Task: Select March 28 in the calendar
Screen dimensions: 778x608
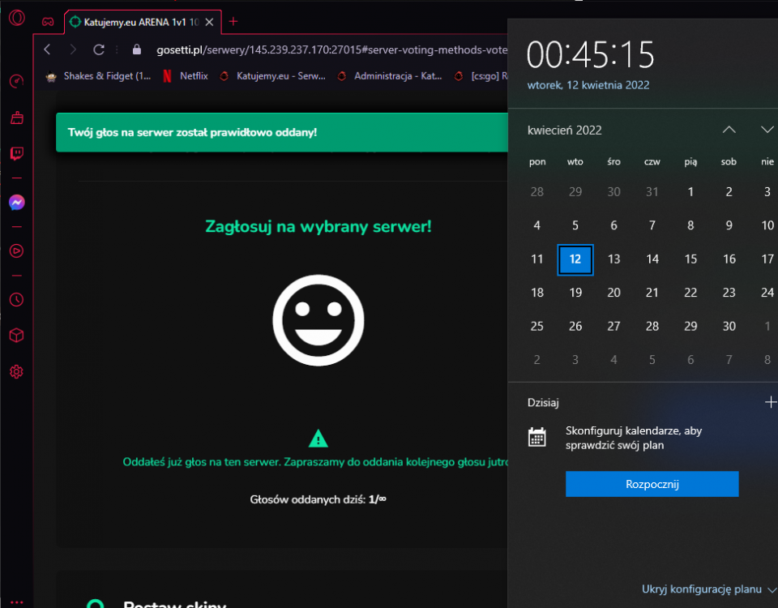Action: (536, 191)
